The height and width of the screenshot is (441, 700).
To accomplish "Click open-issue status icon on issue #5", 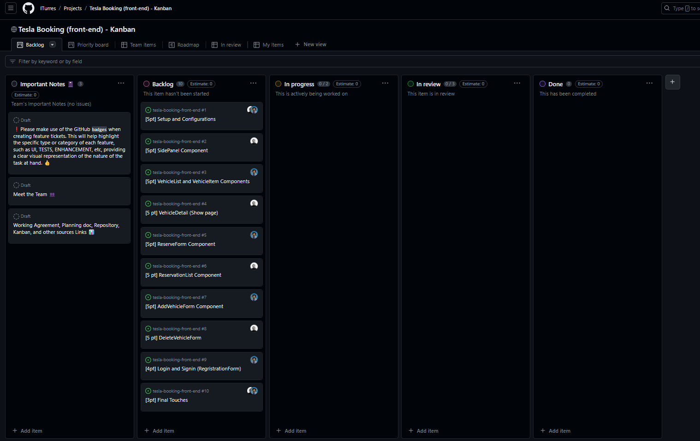I will click(148, 235).
